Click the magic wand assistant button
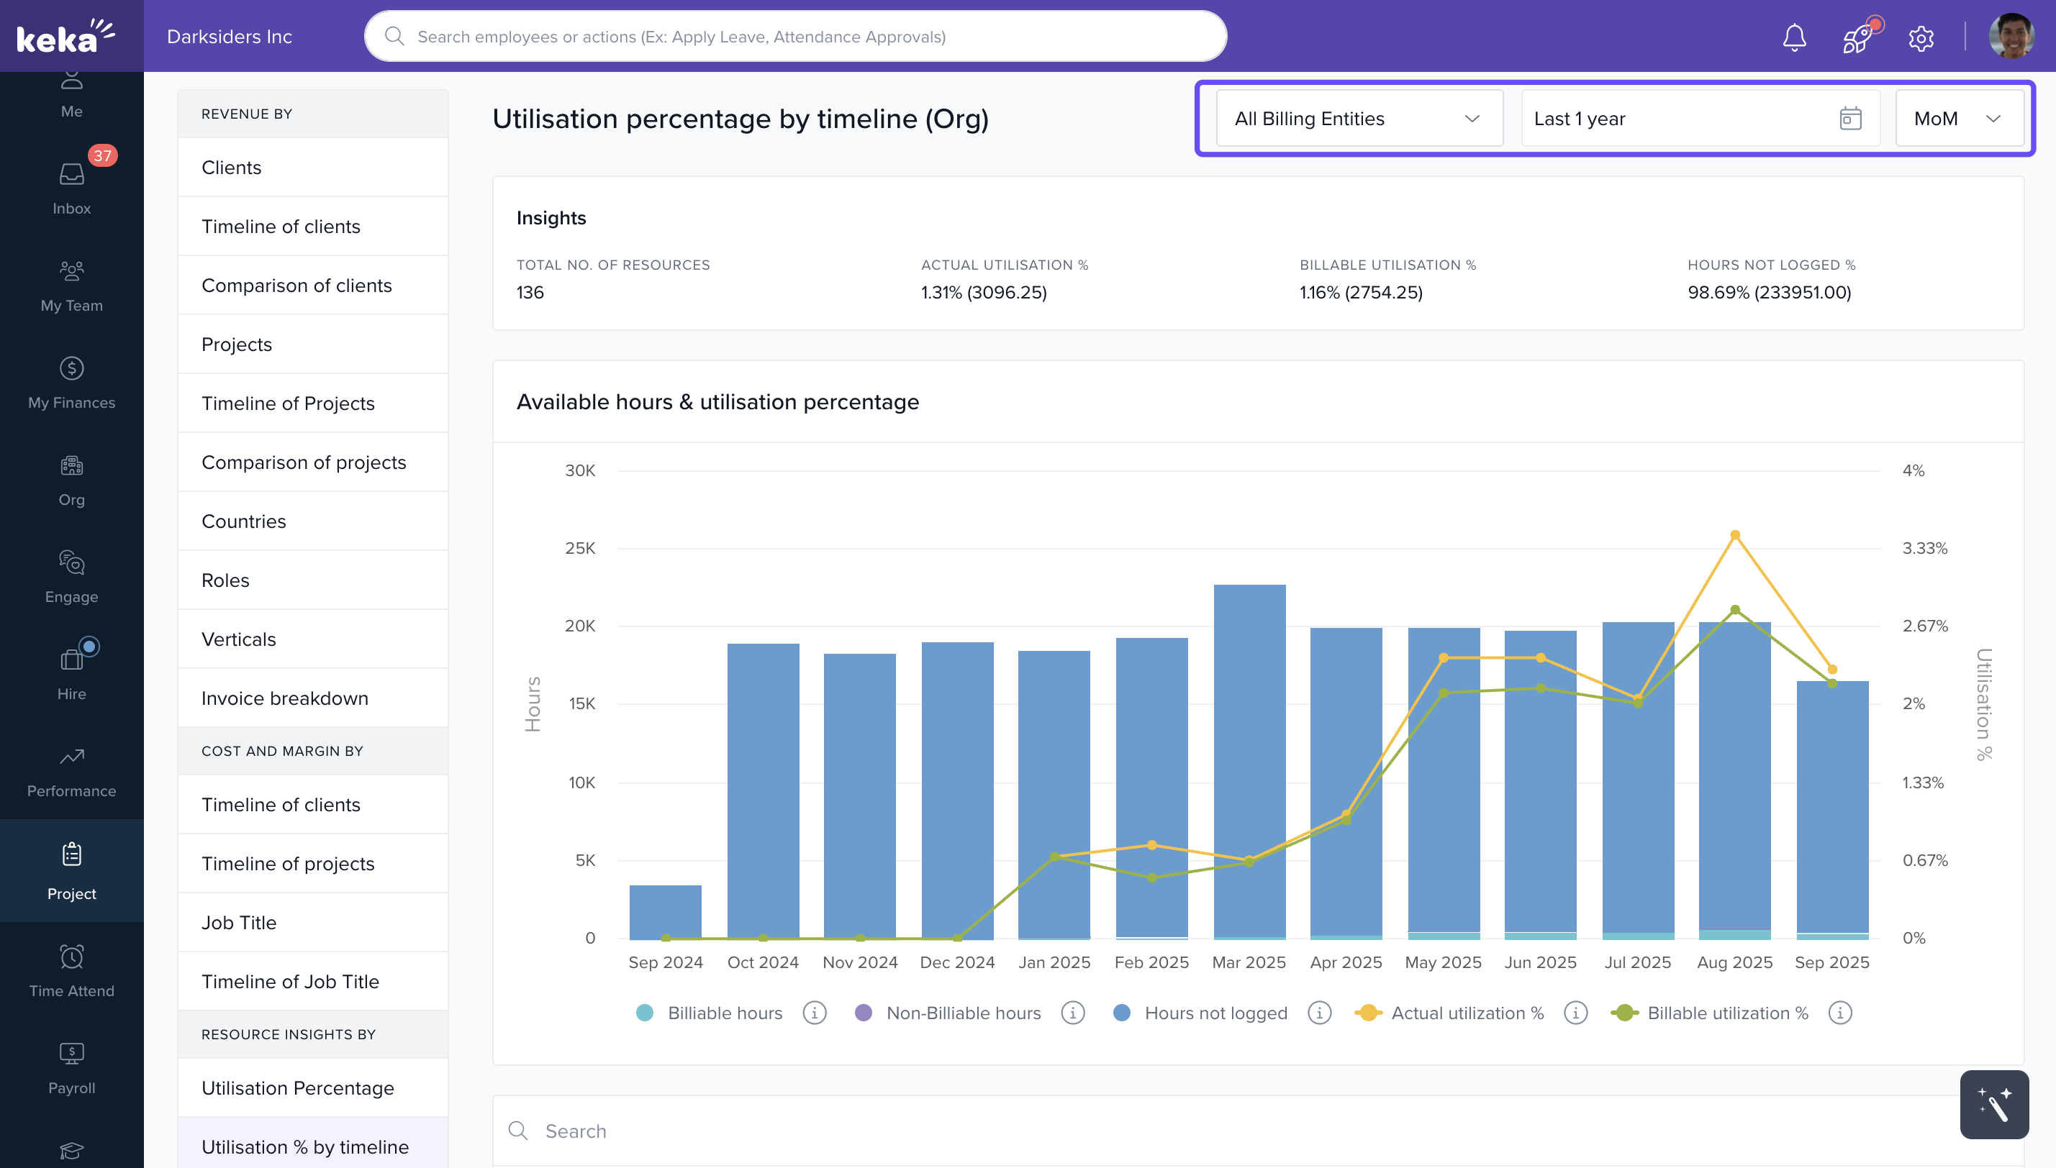Image resolution: width=2056 pixels, height=1168 pixels. (1993, 1104)
